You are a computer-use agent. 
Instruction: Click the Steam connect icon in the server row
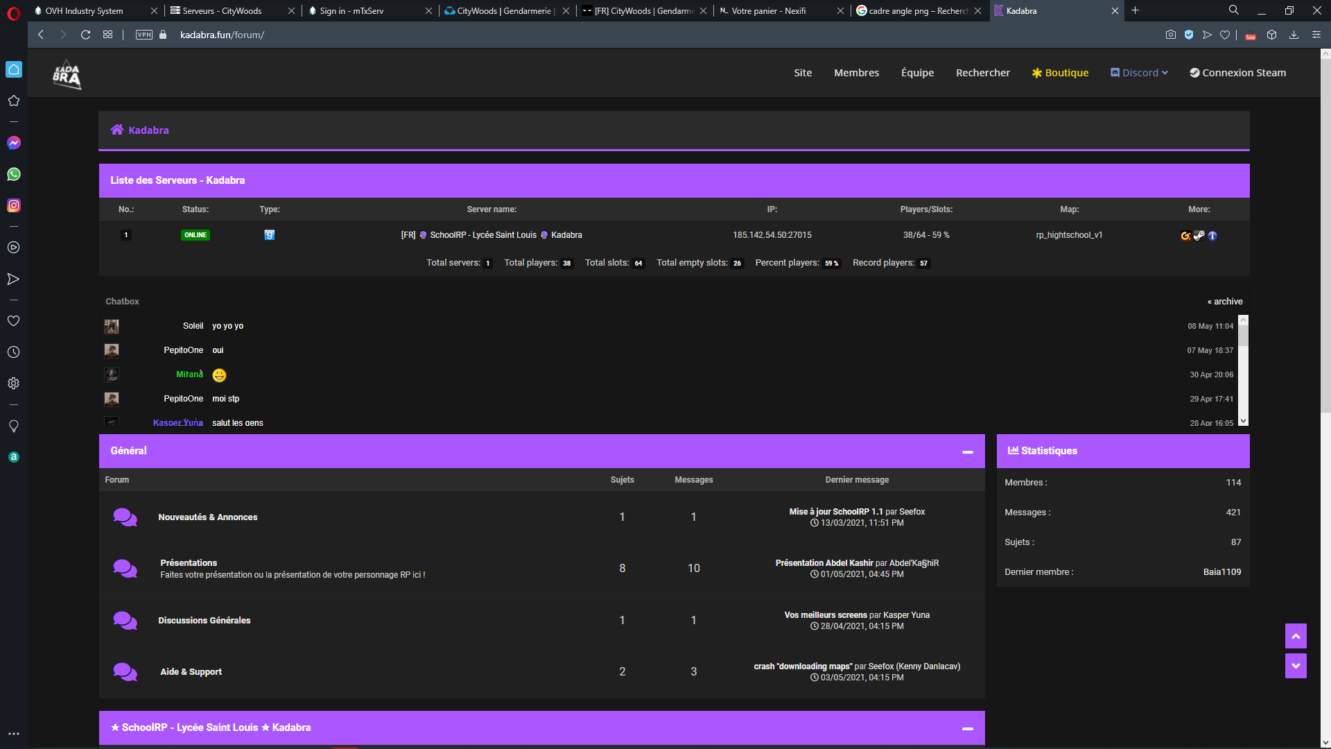pos(1199,236)
